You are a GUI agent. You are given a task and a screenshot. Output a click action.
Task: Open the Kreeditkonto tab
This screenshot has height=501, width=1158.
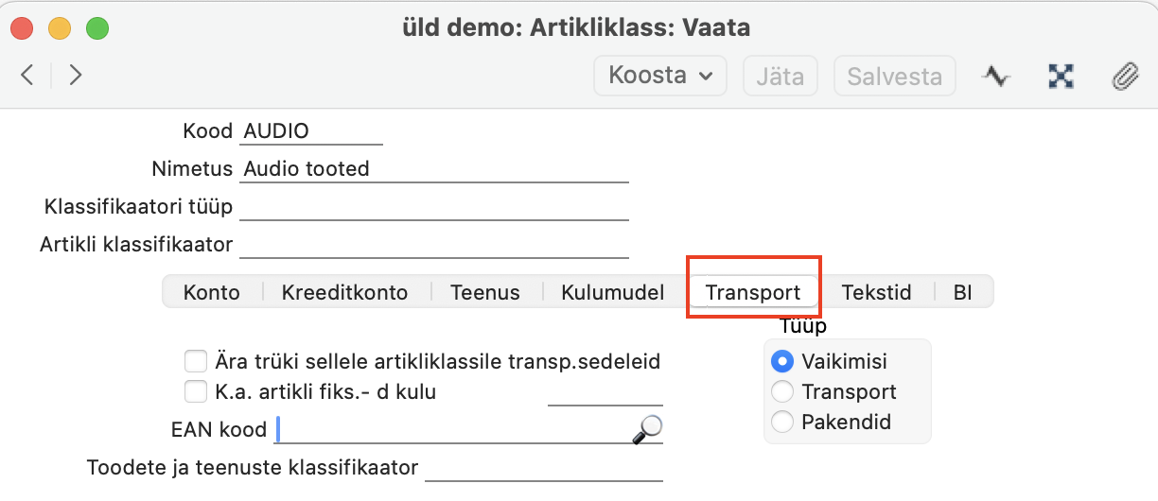344,292
